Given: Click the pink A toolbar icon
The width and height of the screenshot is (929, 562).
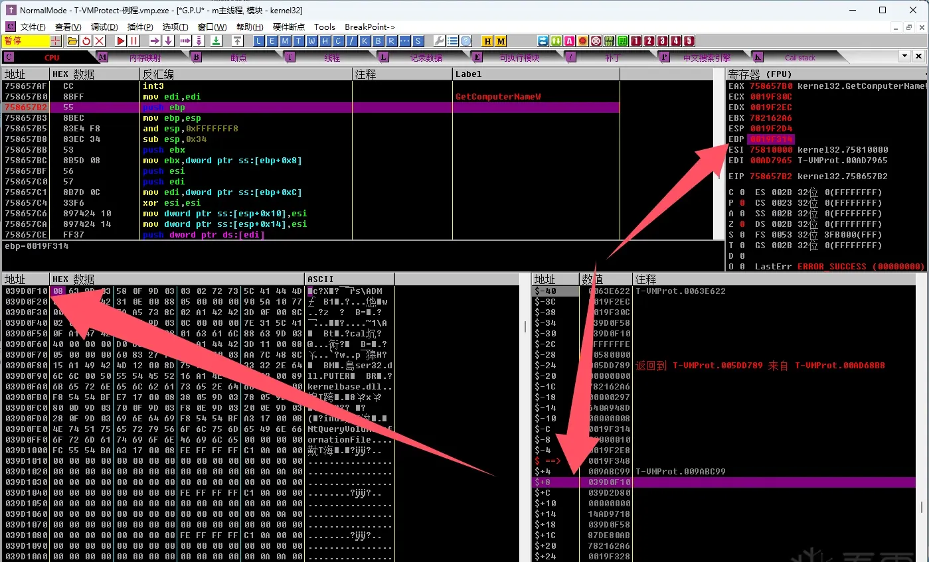Looking at the screenshot, I should point(569,41).
